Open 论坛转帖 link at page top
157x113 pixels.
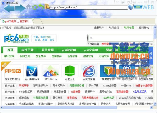click(x=144, y=28)
